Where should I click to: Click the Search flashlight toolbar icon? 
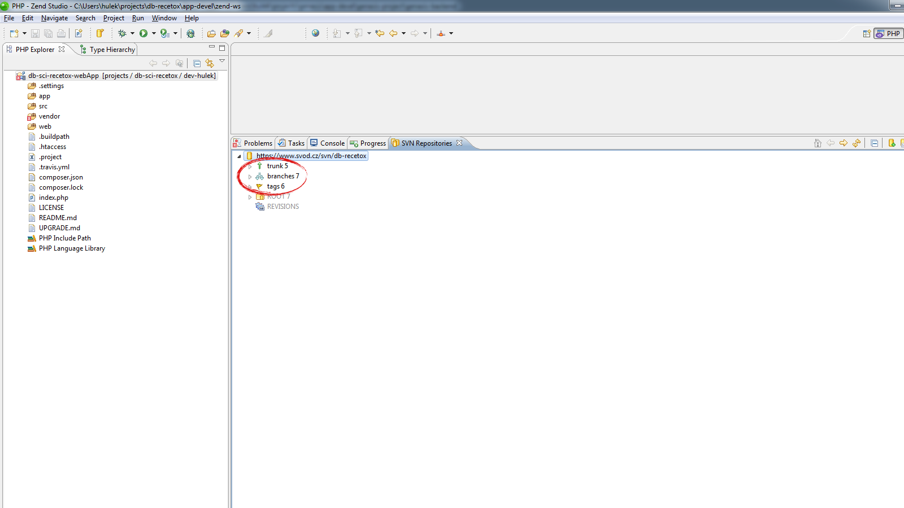point(239,33)
